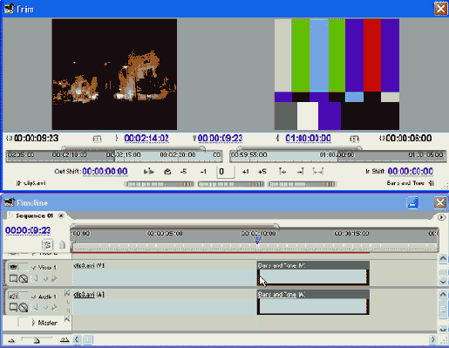Toggle Video 1 track lock box
Viewport: 449px width, 348px height.
(x=24, y=267)
